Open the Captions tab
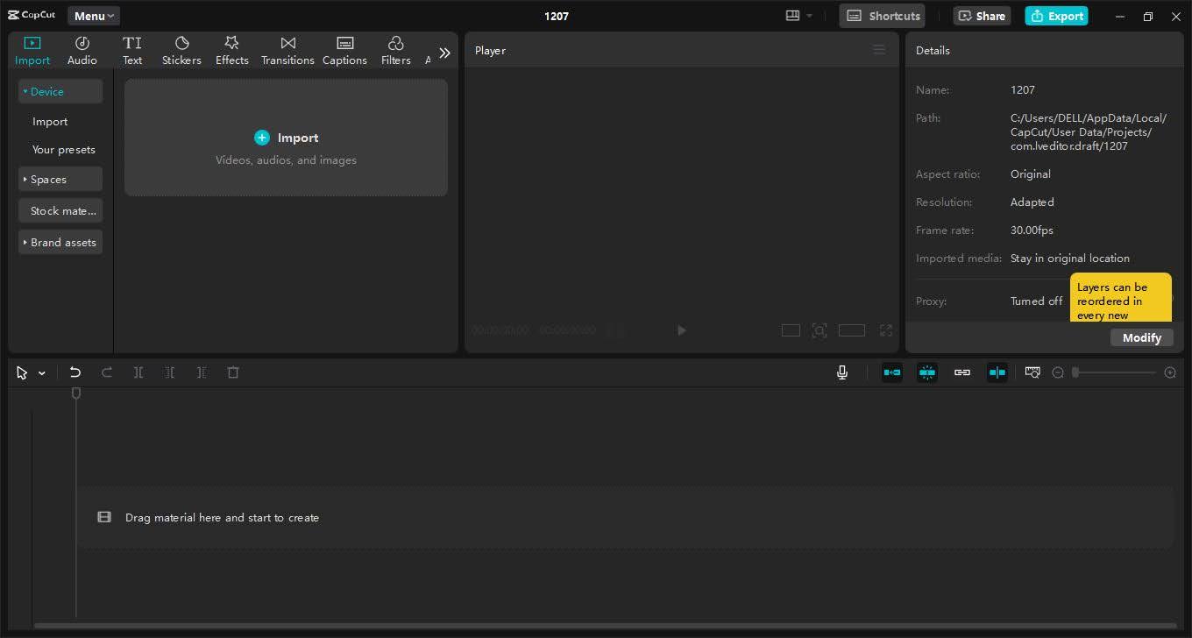 point(344,51)
